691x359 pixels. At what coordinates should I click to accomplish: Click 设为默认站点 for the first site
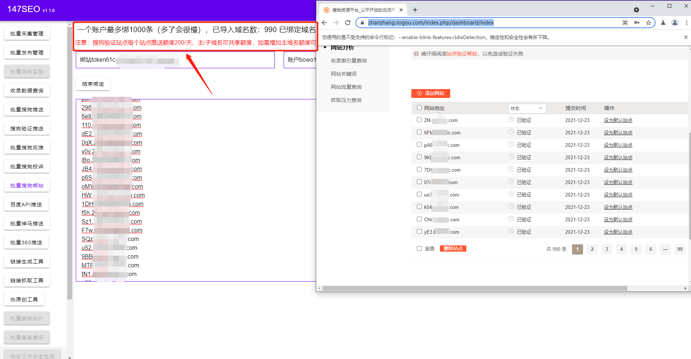click(x=618, y=120)
